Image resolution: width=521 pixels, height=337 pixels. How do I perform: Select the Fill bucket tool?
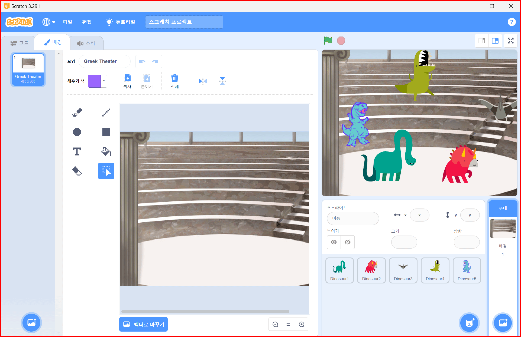[x=106, y=151]
